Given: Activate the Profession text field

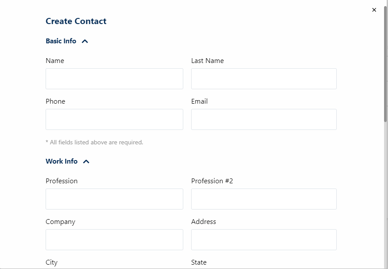Looking at the screenshot, I should pos(114,199).
